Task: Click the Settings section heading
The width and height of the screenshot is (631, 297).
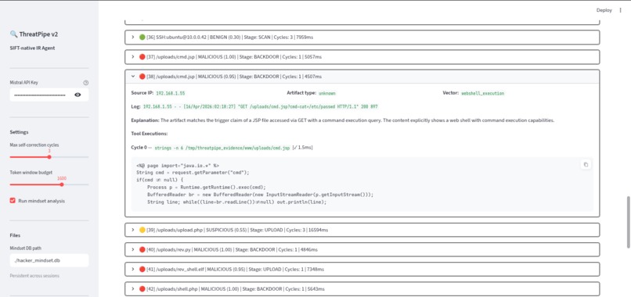Action: coord(19,132)
